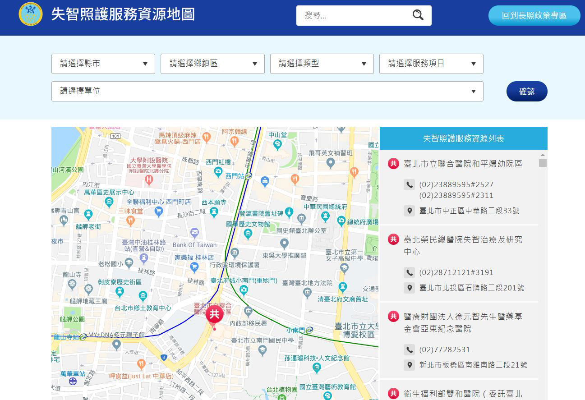Click 大學附設醫院 hospital H icon
Image resolution: width=585 pixels, height=400 pixels.
coord(149,181)
